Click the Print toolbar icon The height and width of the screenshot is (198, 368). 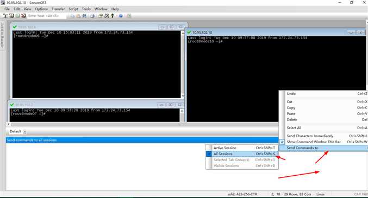click(x=92, y=16)
